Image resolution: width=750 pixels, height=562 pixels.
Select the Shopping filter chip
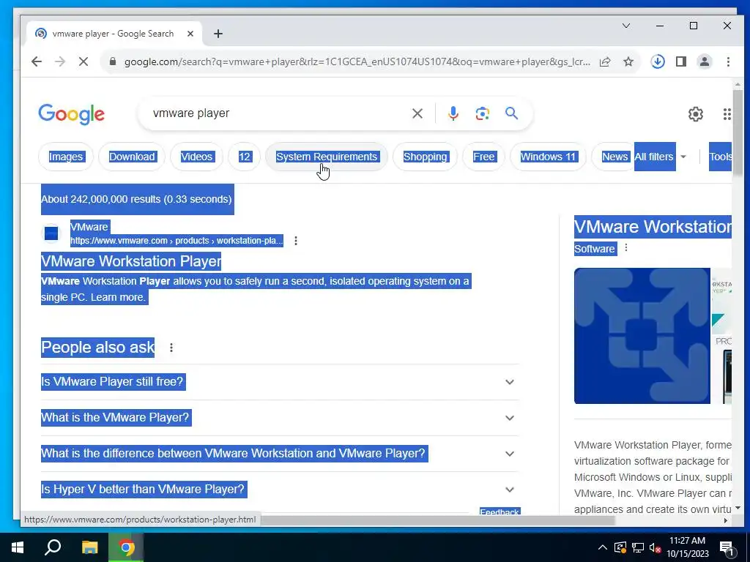(426, 157)
